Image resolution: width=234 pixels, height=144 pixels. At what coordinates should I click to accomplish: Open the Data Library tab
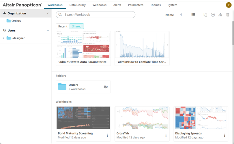coord(77,5)
